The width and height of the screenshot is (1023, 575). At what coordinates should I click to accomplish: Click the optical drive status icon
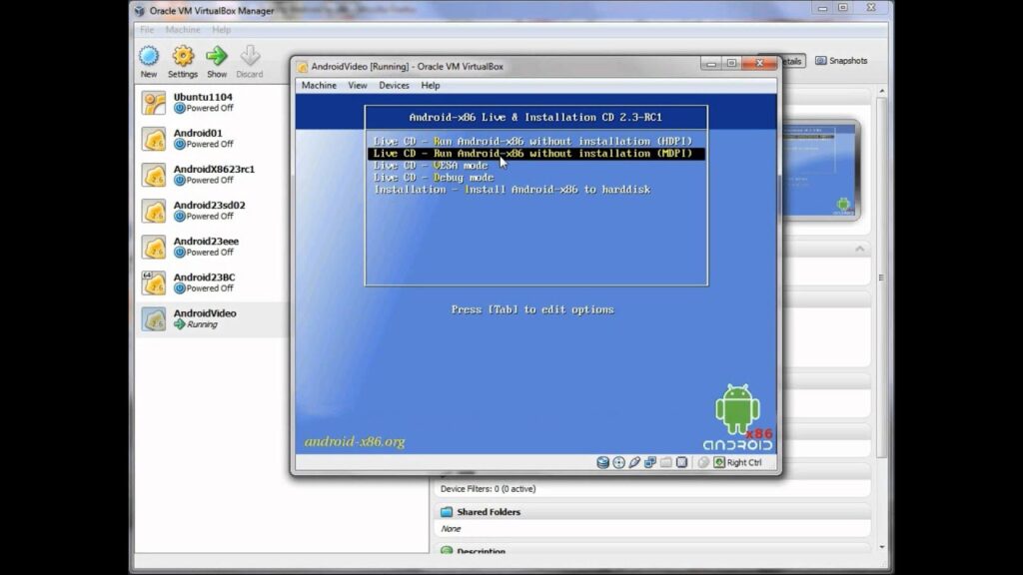(616, 462)
